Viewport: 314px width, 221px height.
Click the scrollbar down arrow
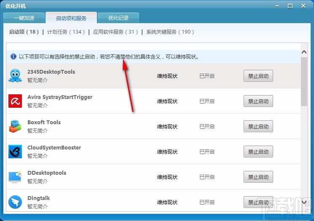304,202
